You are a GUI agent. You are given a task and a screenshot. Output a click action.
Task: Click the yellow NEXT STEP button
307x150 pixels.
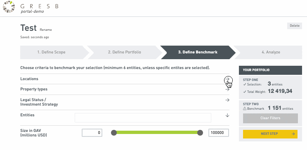[x=270, y=134]
